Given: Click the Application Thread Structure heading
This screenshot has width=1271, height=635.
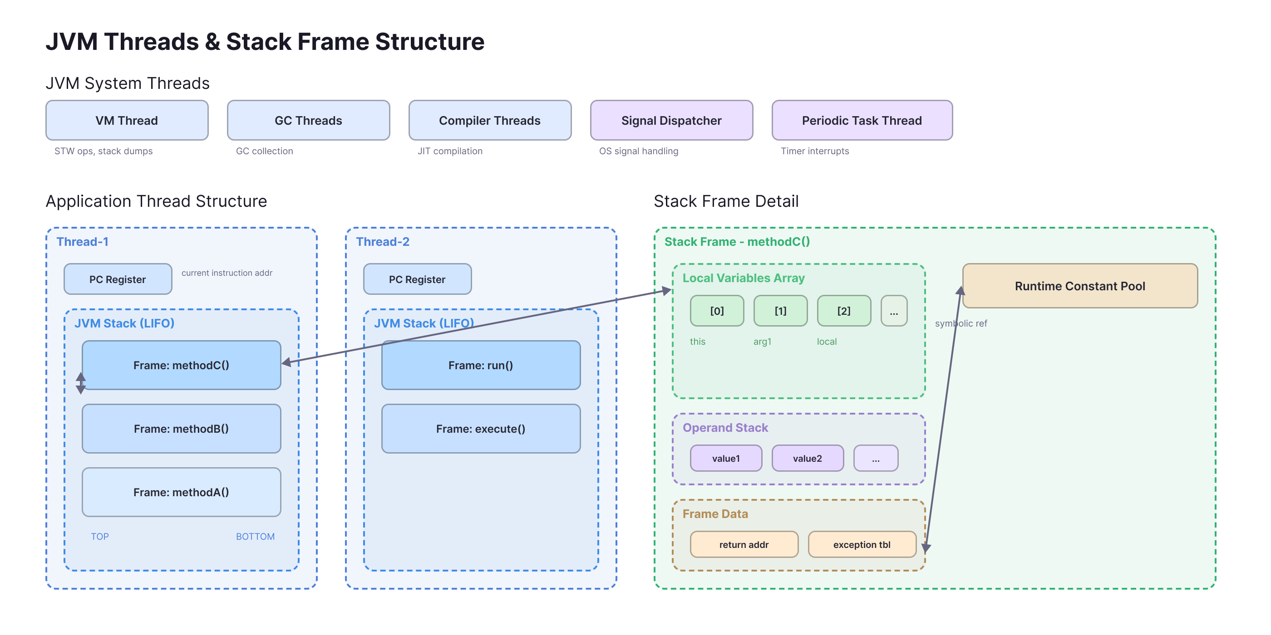Looking at the screenshot, I should point(157,201).
